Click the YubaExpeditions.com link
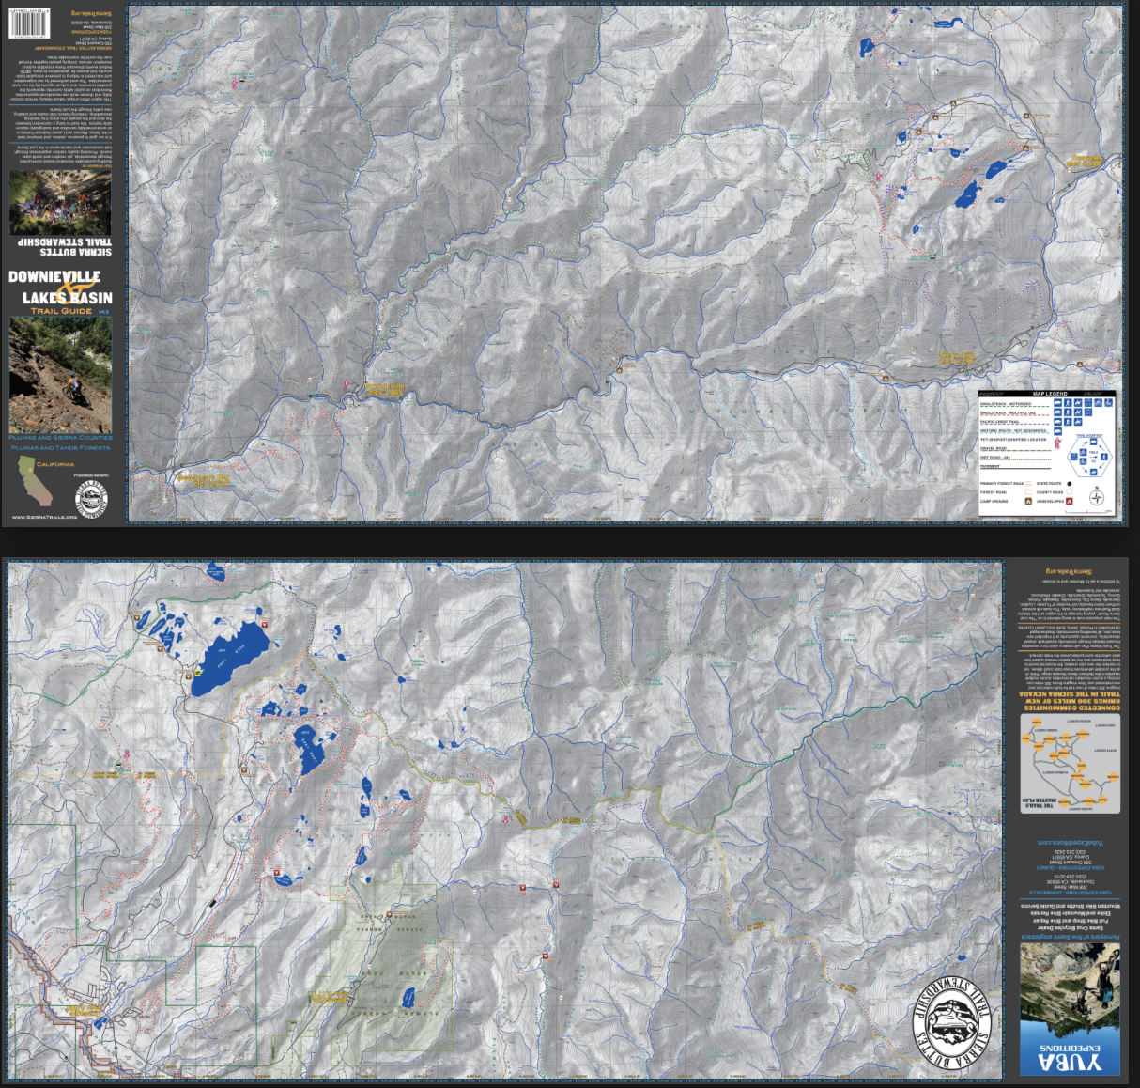1140x1088 pixels. (x=1071, y=843)
